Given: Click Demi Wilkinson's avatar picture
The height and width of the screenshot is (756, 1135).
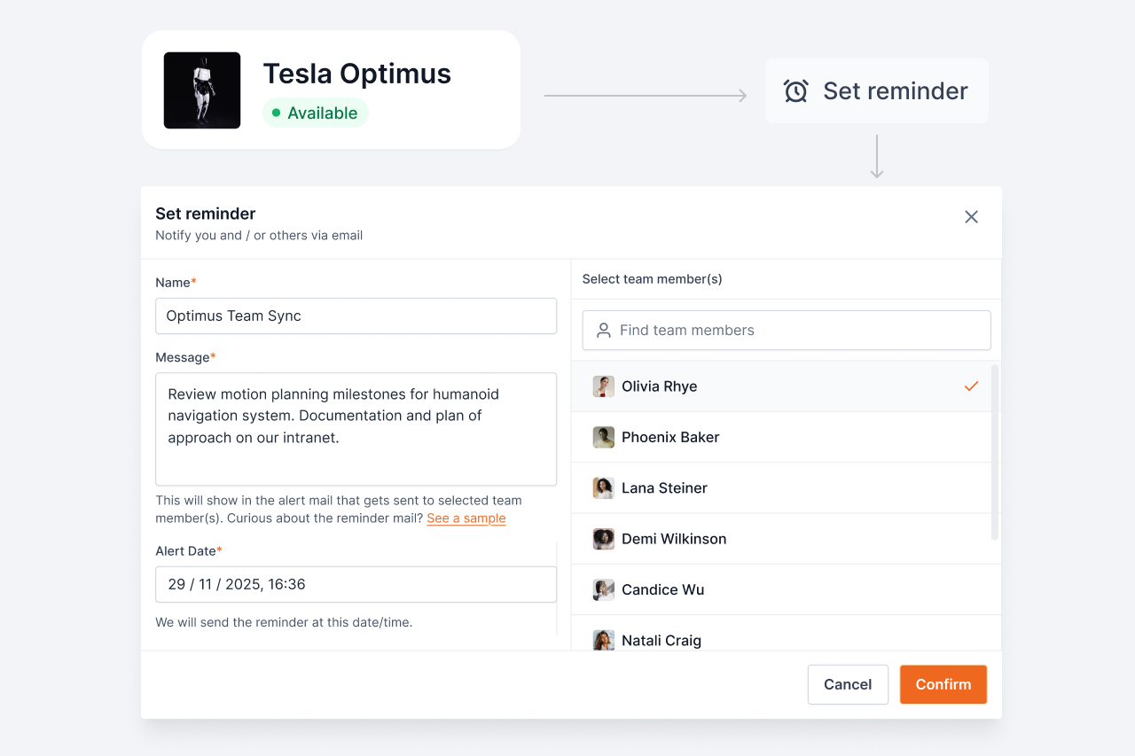Looking at the screenshot, I should [x=604, y=539].
